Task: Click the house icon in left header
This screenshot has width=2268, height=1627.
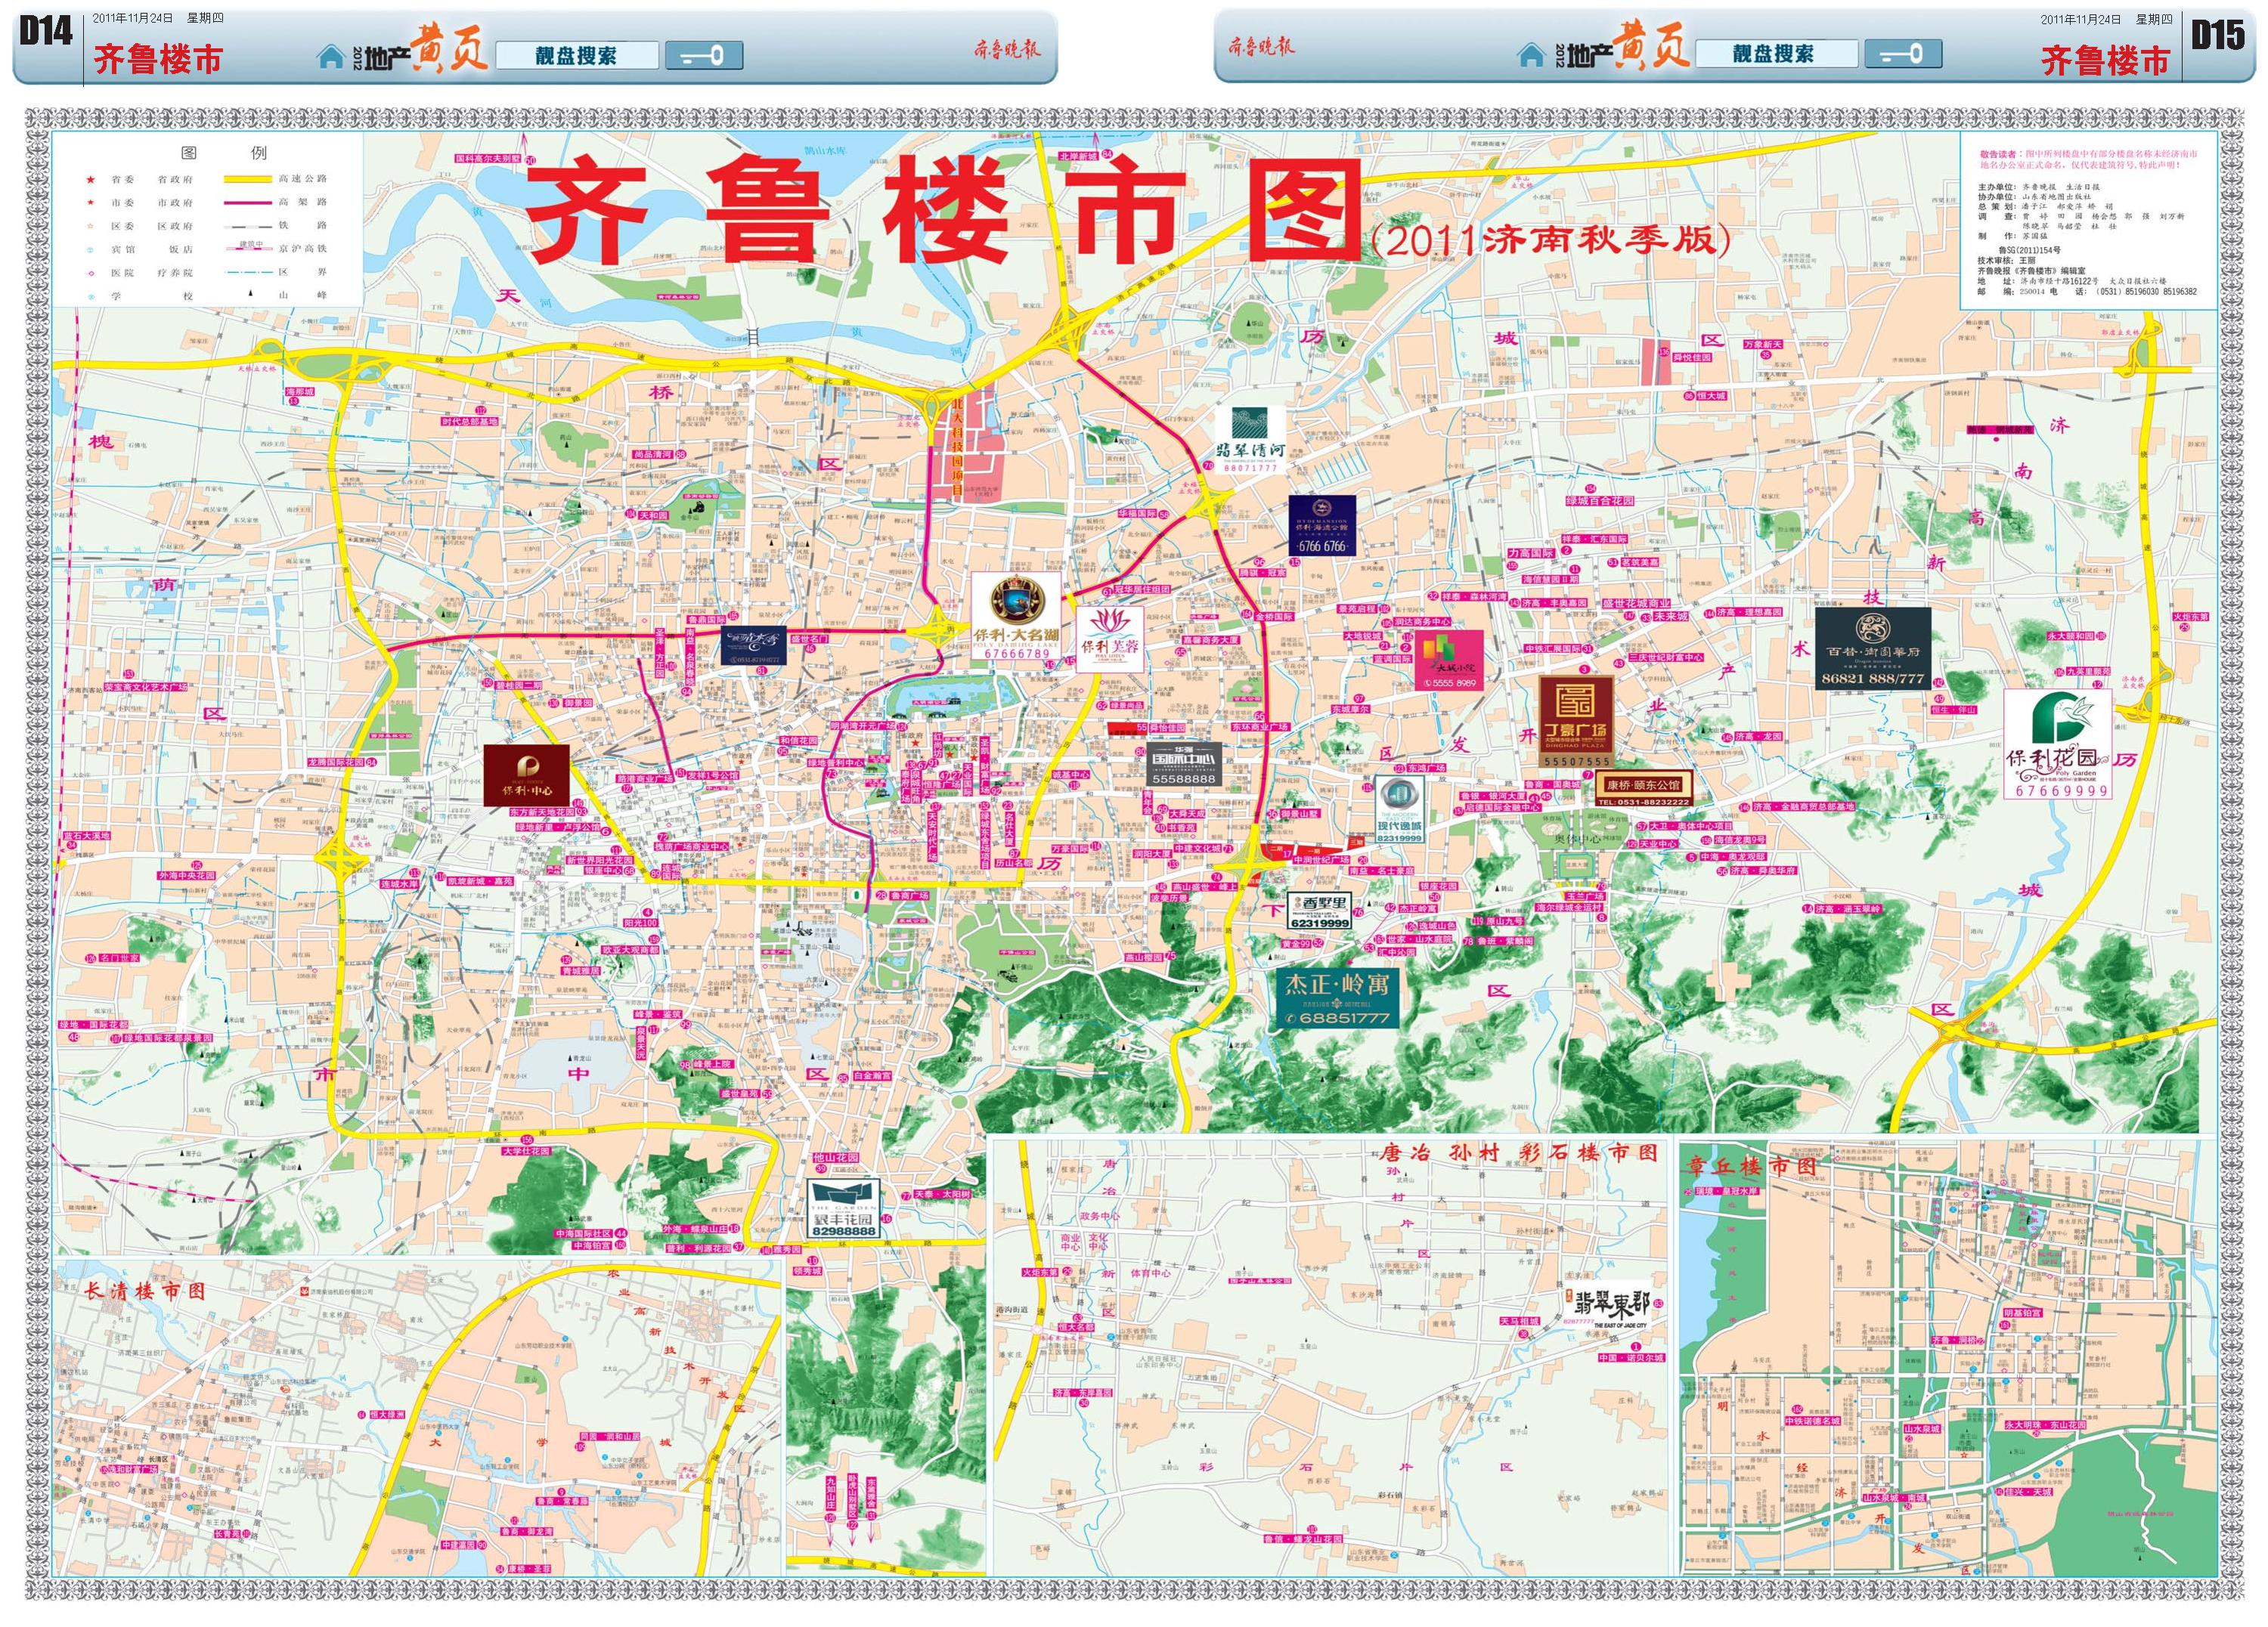Action: pyautogui.click(x=331, y=56)
